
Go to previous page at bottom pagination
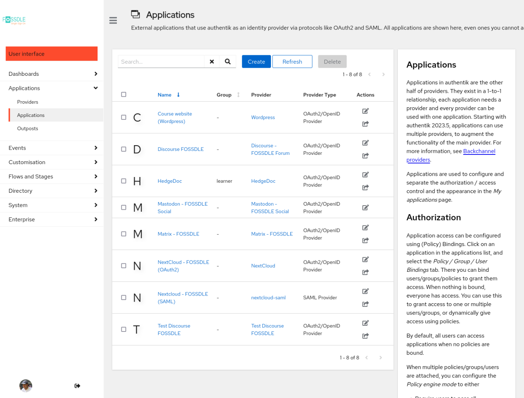(x=366, y=358)
